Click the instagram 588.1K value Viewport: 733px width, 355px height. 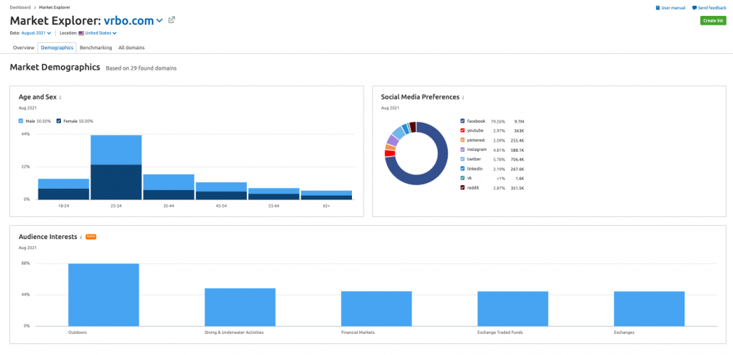(x=516, y=150)
